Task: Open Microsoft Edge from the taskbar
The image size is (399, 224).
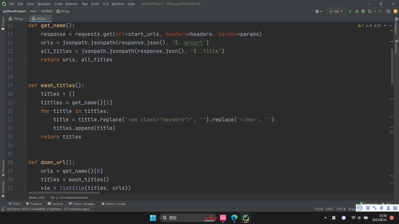Action: [234, 218]
